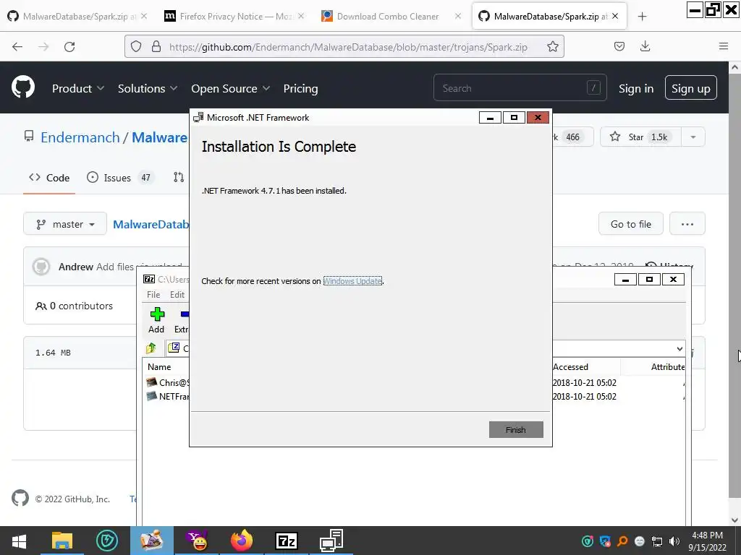The width and height of the screenshot is (741, 555).
Task: Click the Add button in 7-Zip
Action: (157, 321)
